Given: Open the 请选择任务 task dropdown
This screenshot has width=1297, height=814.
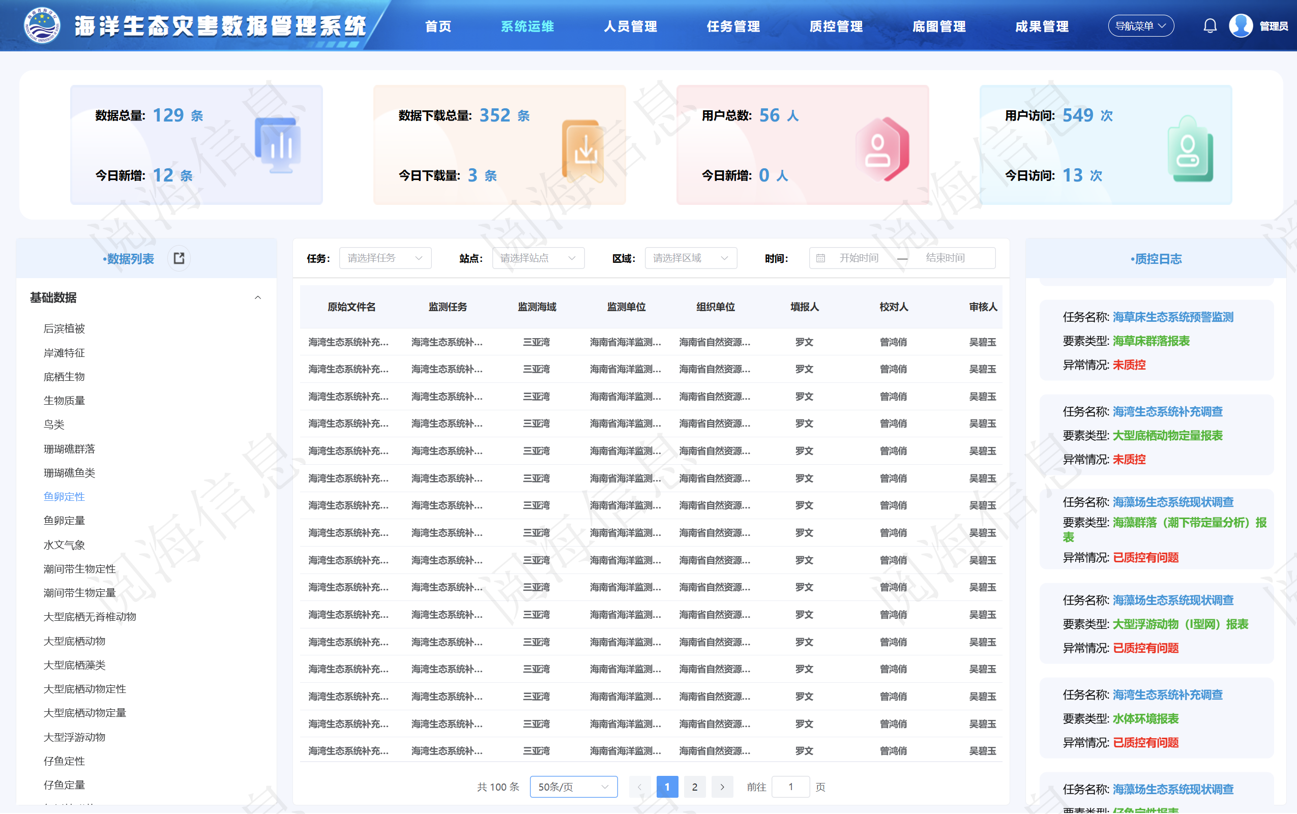Looking at the screenshot, I should click(385, 258).
